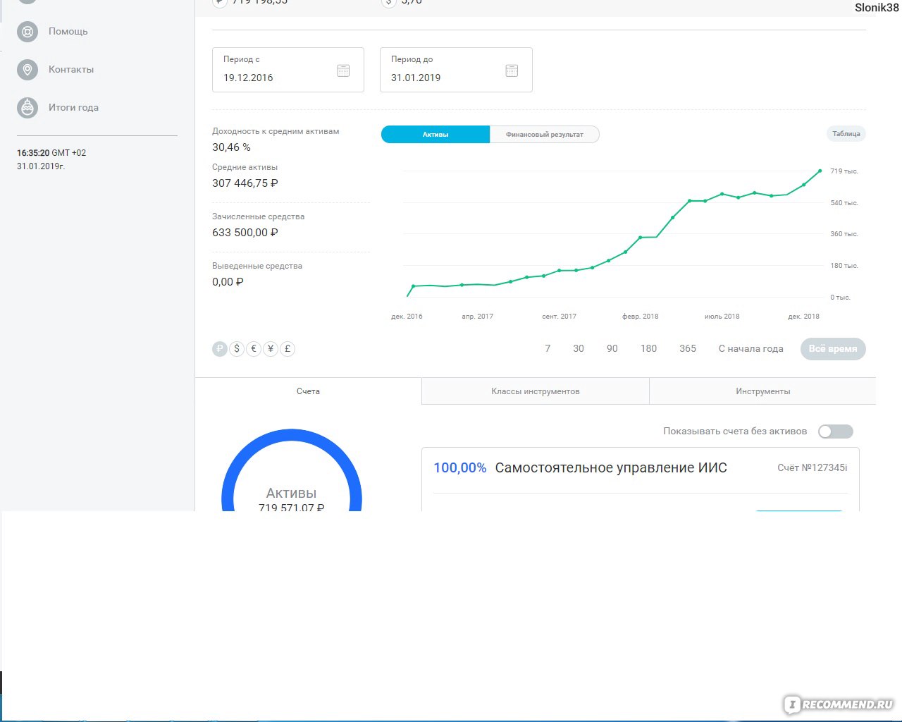Click the Помощь menu link

tap(68, 32)
